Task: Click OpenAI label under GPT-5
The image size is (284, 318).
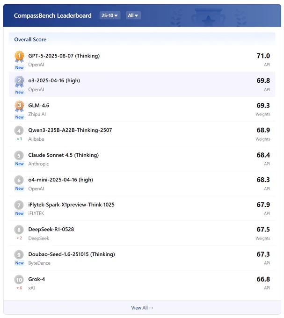Action: [x=36, y=65]
